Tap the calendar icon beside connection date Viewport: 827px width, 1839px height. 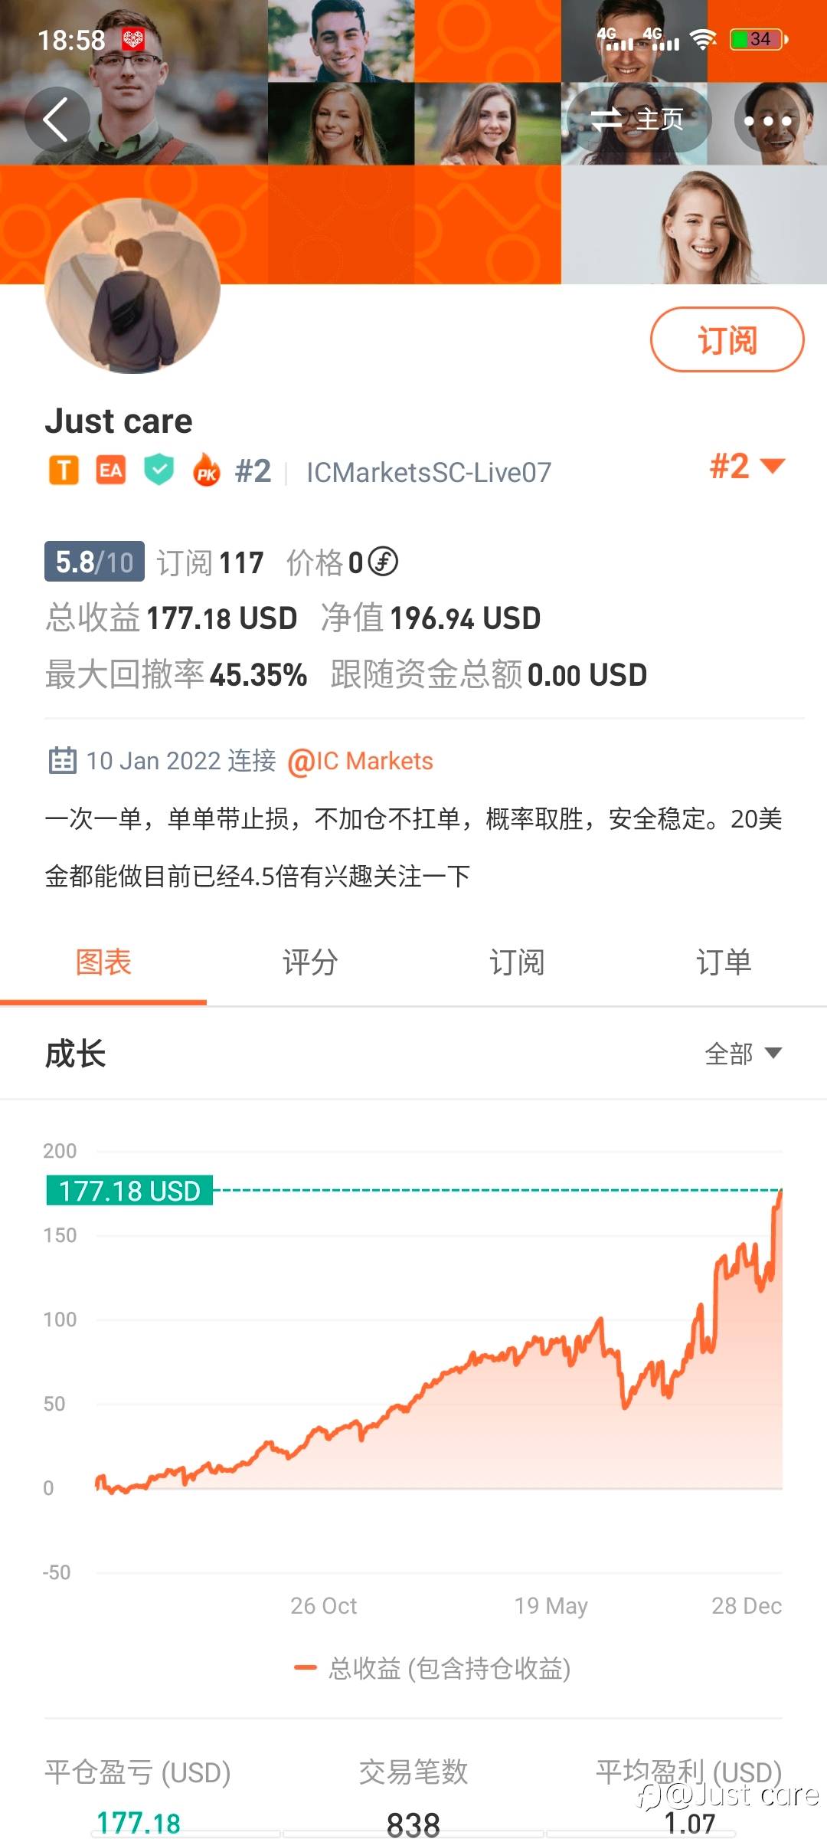pos(62,760)
